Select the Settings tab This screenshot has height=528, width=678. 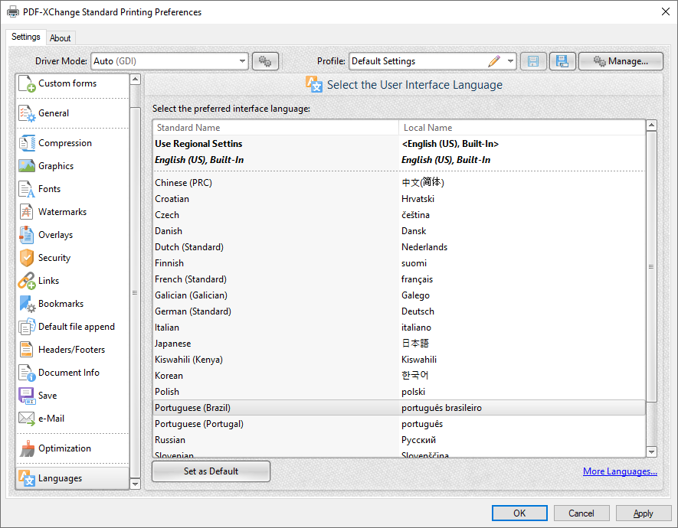(x=26, y=36)
